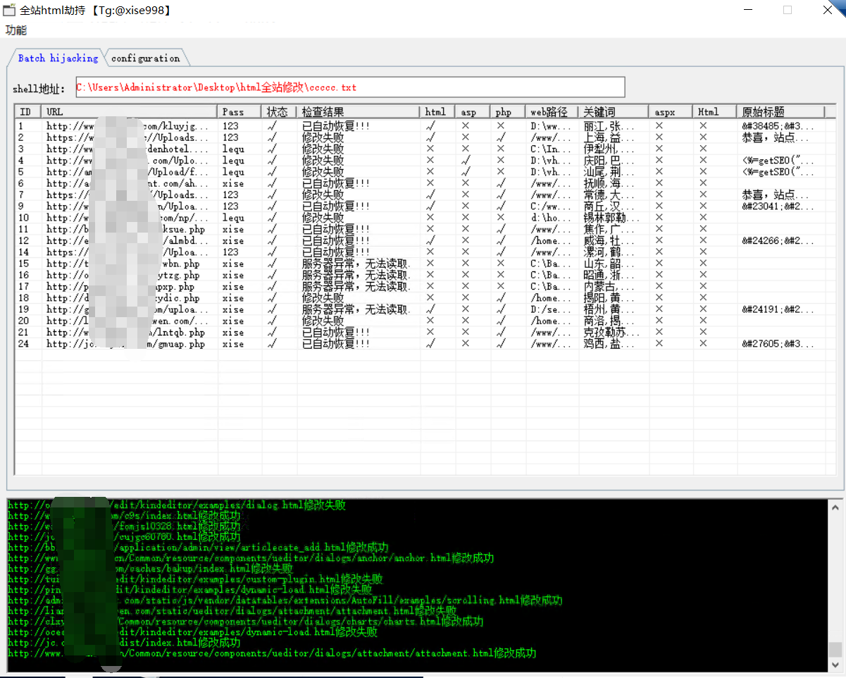This screenshot has height=678, width=846.
Task: Click the 关键词 column header
Action: coord(613,111)
